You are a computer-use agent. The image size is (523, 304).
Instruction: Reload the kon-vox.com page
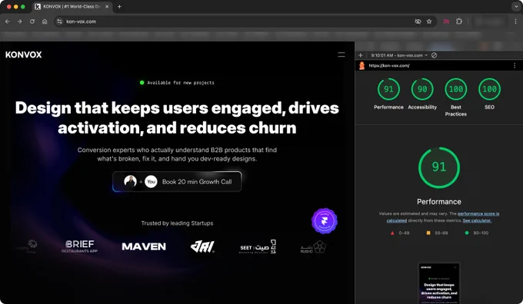coord(32,21)
